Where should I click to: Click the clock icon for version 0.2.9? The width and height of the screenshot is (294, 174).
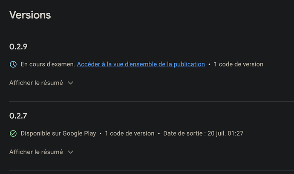[x=13, y=64]
